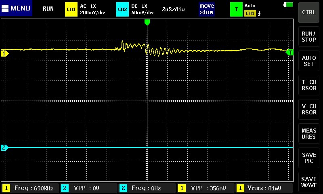Select the yellow CH1 channel badge
This screenshot has width=323, height=194.
[71, 9]
